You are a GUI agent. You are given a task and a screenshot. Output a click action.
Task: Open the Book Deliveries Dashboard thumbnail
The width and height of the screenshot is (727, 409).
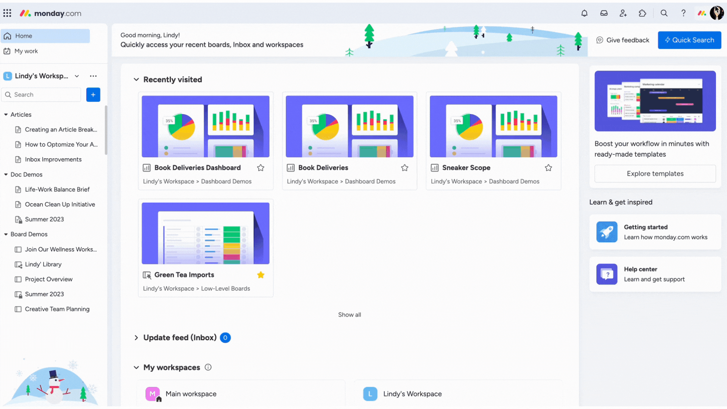[205, 126]
